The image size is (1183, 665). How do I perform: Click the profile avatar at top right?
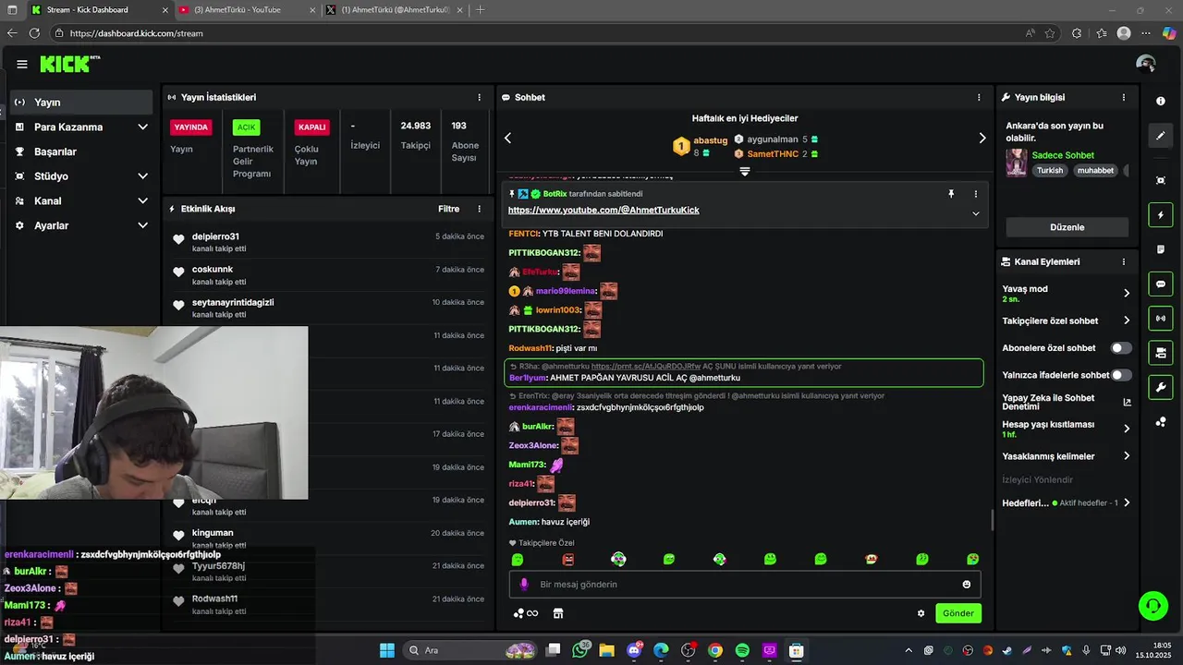point(1146,64)
